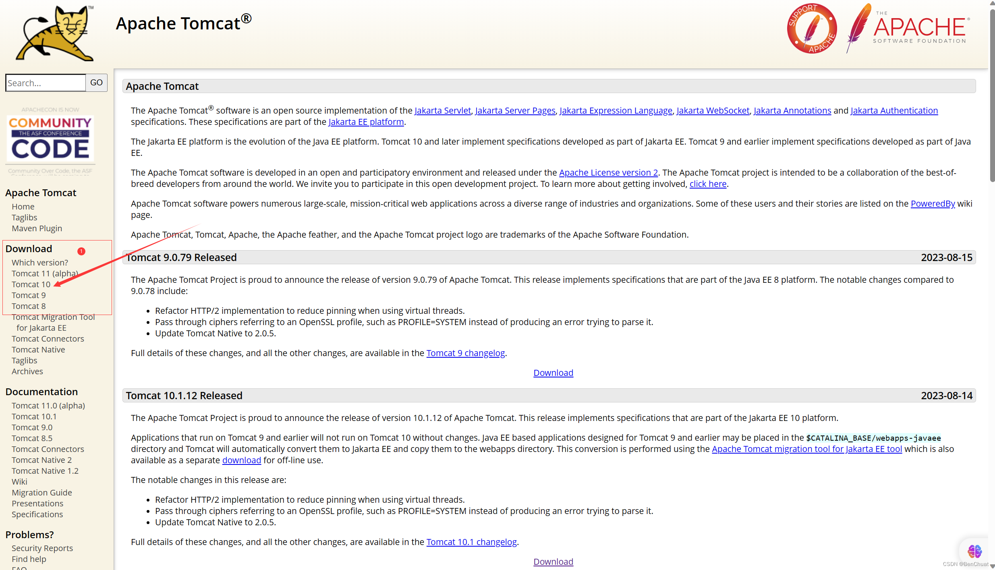Click the floating brain assistant icon

point(974,551)
